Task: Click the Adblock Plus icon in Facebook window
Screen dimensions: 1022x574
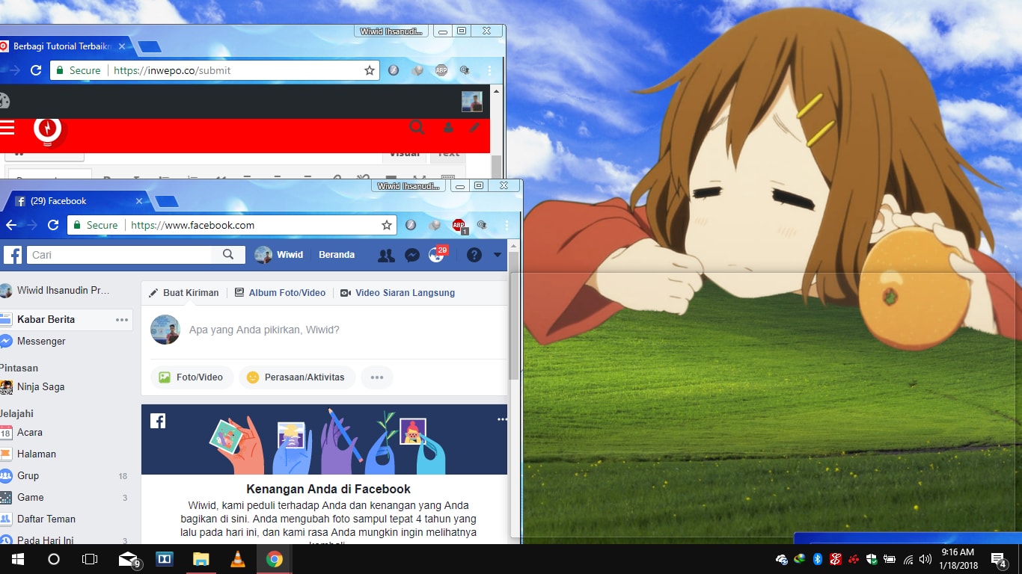Action: click(x=459, y=225)
